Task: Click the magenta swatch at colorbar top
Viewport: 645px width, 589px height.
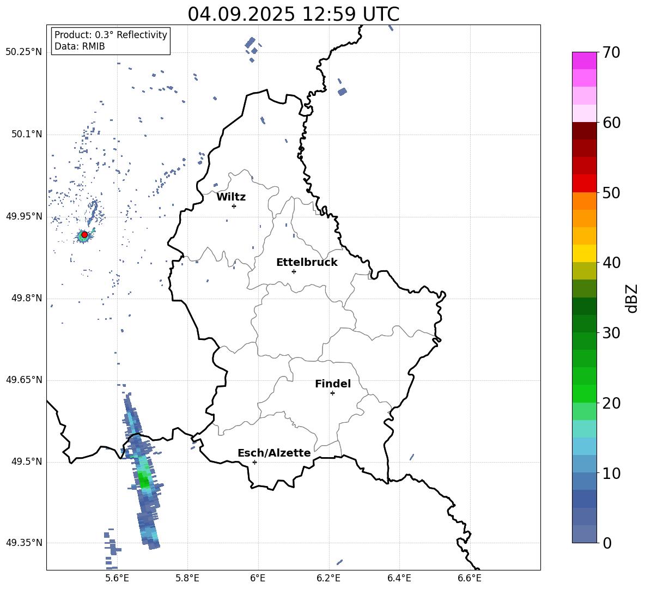Action: point(584,60)
